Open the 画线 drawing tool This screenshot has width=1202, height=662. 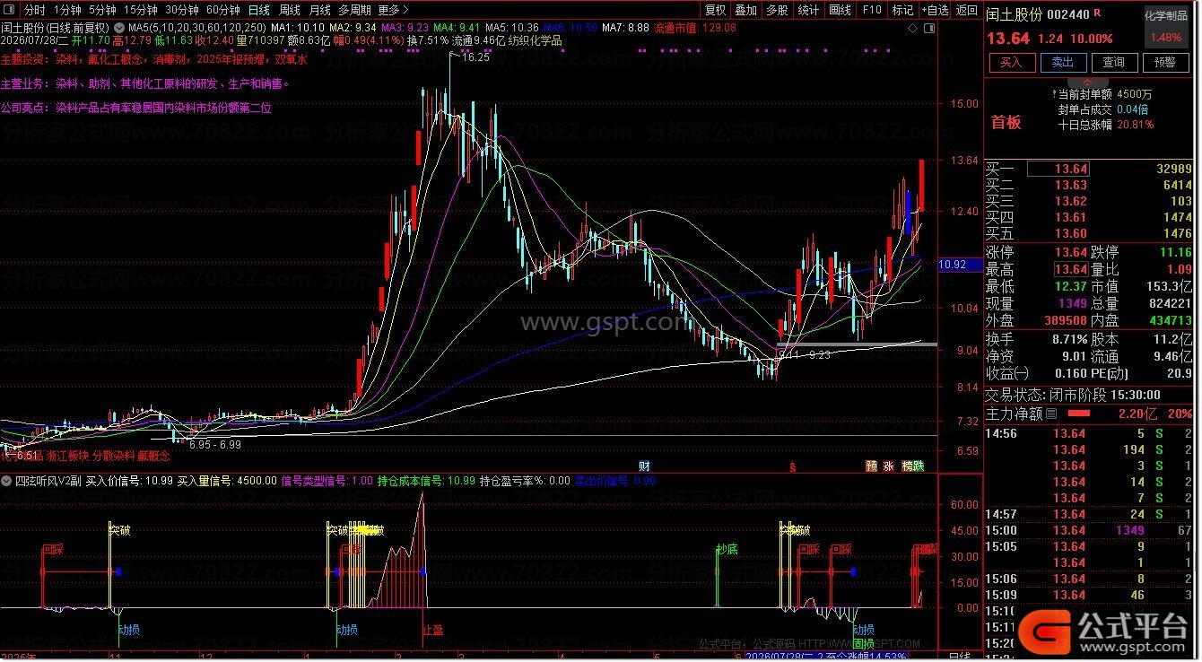(840, 10)
